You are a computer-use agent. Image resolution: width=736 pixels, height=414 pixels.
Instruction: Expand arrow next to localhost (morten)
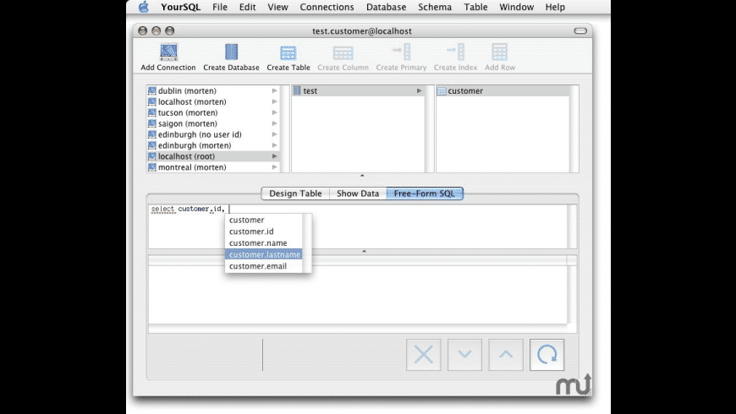coord(275,101)
